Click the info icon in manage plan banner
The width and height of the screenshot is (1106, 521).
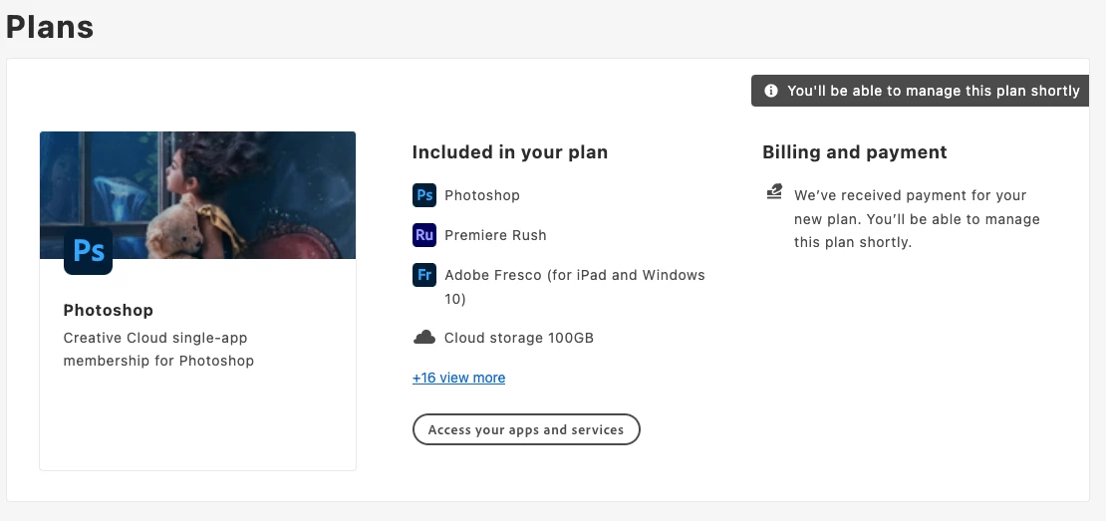[x=771, y=91]
